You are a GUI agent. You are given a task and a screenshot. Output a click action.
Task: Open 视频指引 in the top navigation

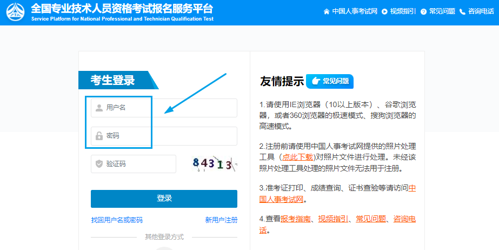403,11
